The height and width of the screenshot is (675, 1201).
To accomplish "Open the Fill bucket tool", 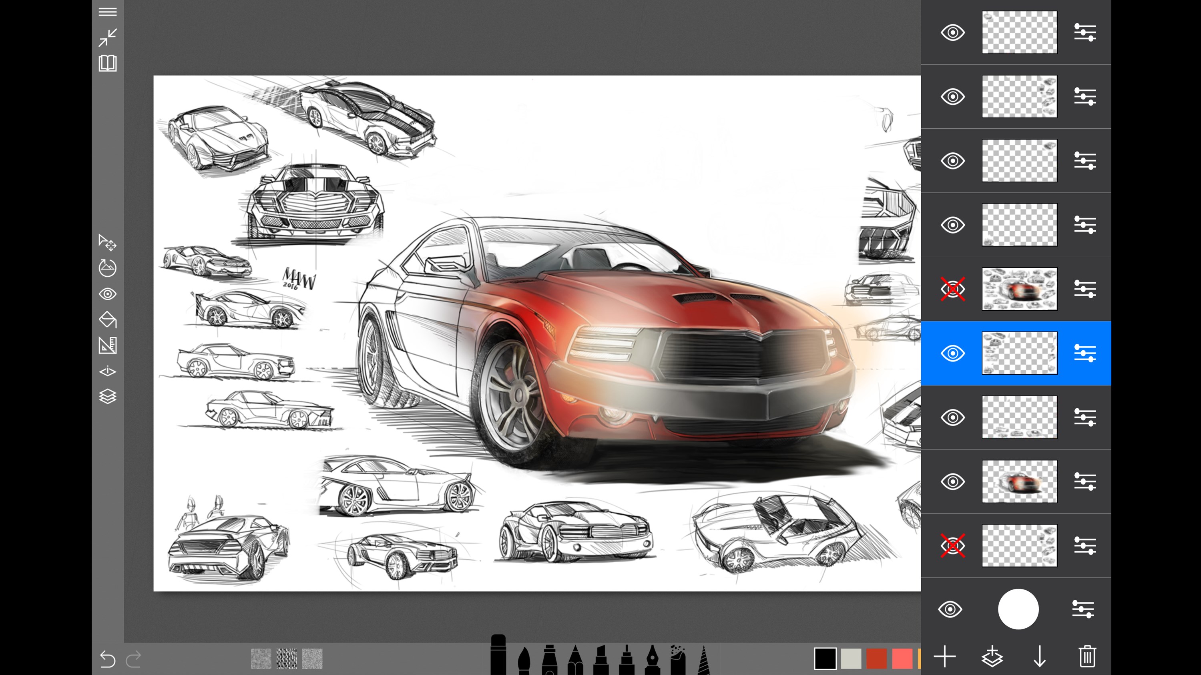I will (x=108, y=320).
